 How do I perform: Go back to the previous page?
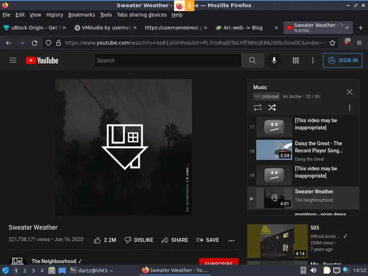point(9,43)
